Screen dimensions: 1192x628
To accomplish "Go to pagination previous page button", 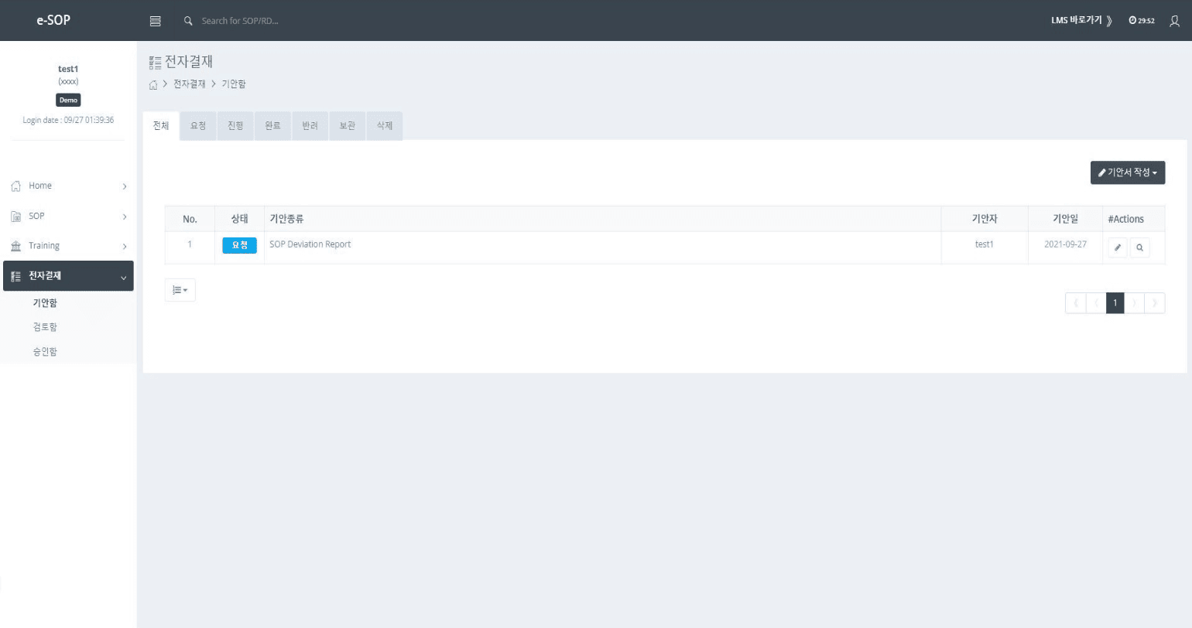I will [1095, 303].
